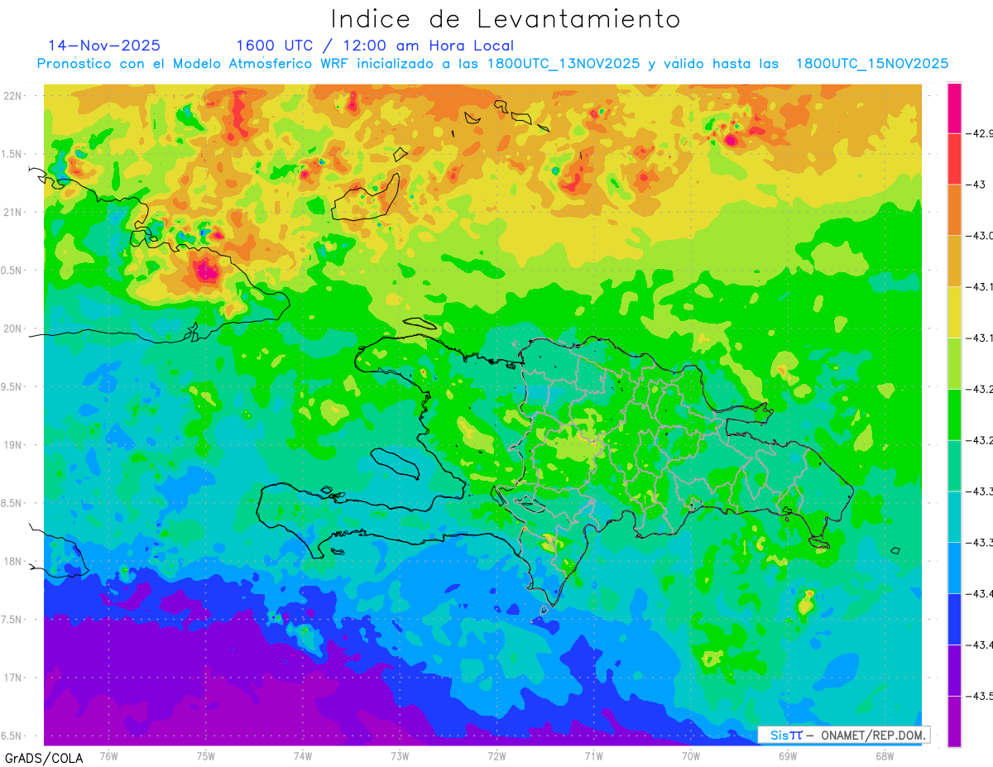Image resolution: width=993 pixels, height=767 pixels.
Task: Click the '71W' longitude axis label
Action: tap(593, 755)
